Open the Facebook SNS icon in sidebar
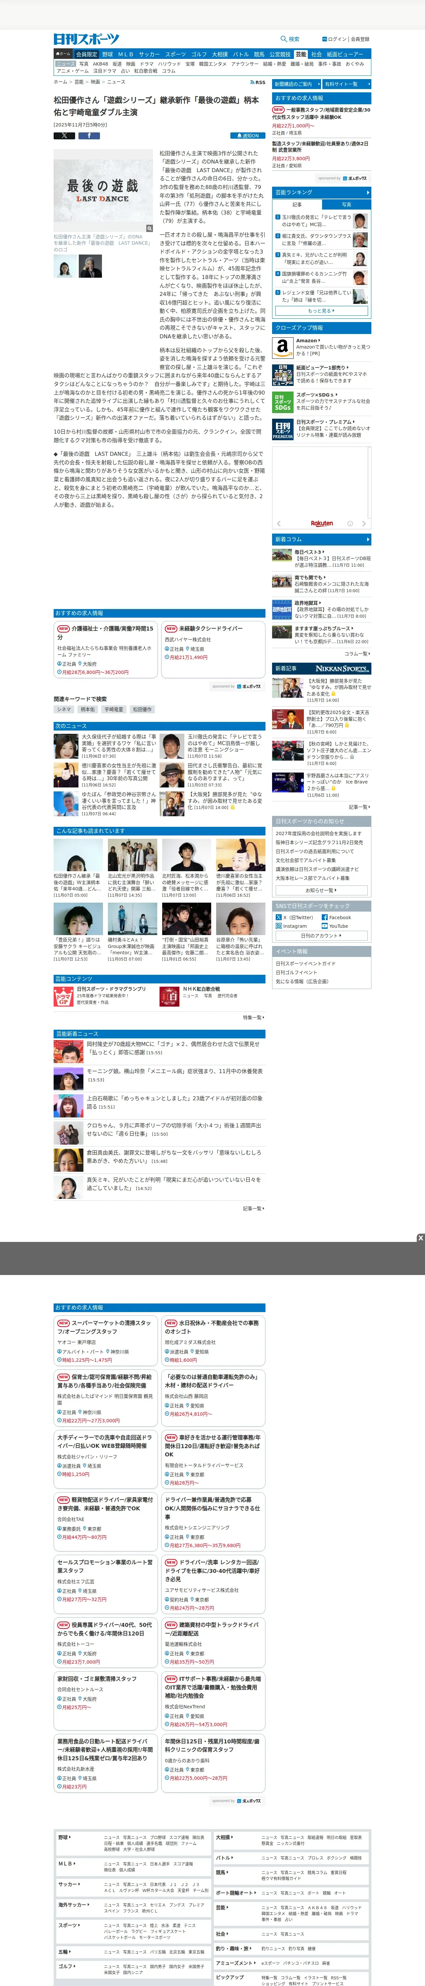This screenshot has width=425, height=1986. coord(325,918)
